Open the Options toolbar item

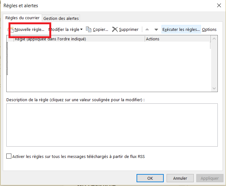pos(209,29)
